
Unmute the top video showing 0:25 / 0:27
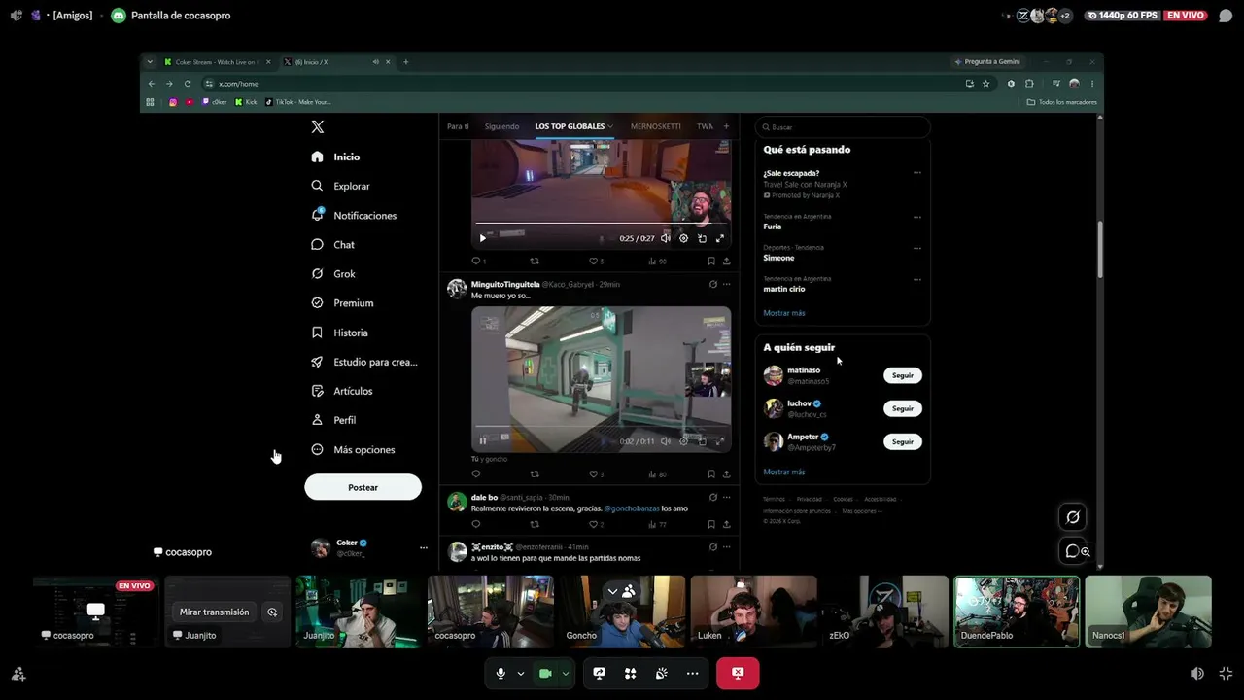665,238
